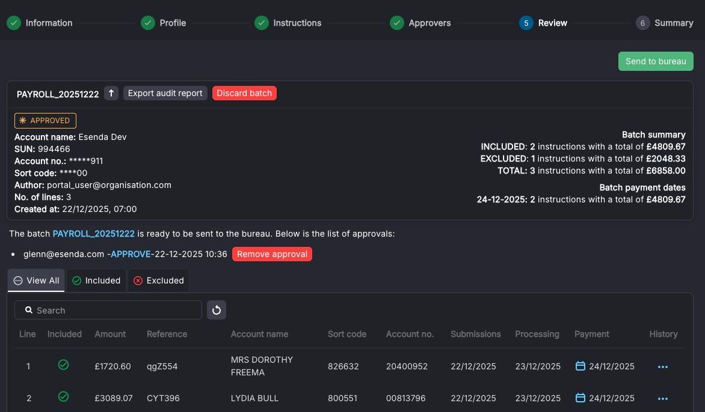Click the refresh icon next to Search
The height and width of the screenshot is (412, 705).
pyautogui.click(x=217, y=310)
